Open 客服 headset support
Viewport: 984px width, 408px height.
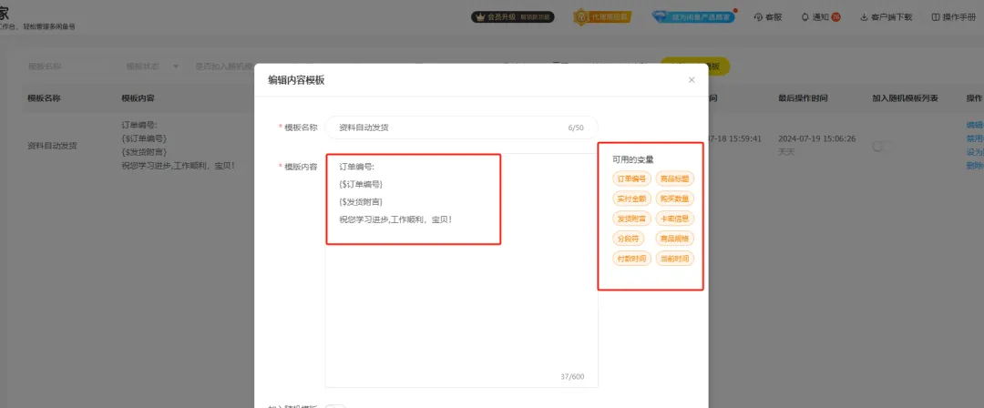click(768, 17)
